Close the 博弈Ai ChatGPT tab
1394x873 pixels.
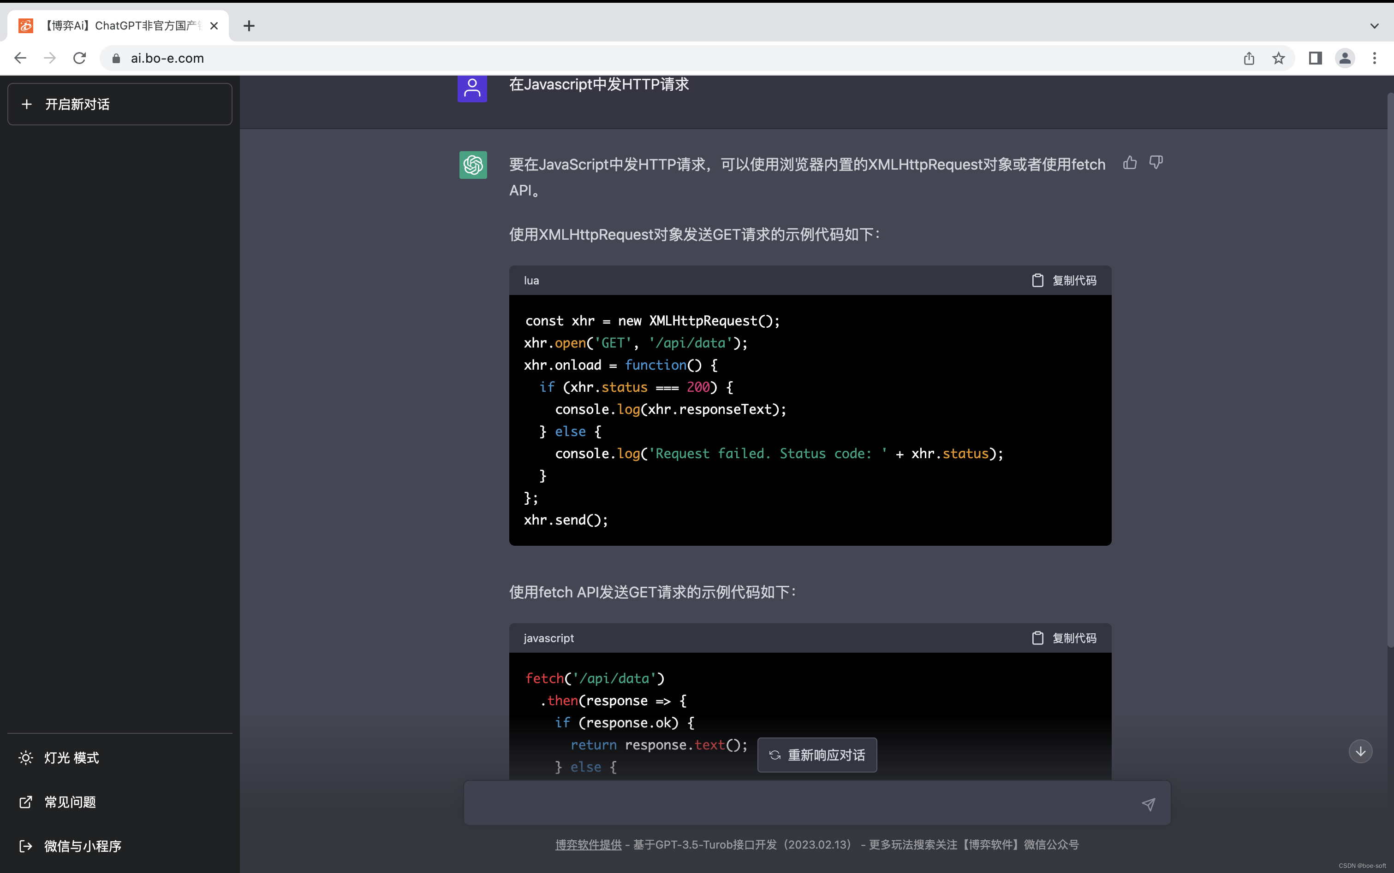point(214,26)
